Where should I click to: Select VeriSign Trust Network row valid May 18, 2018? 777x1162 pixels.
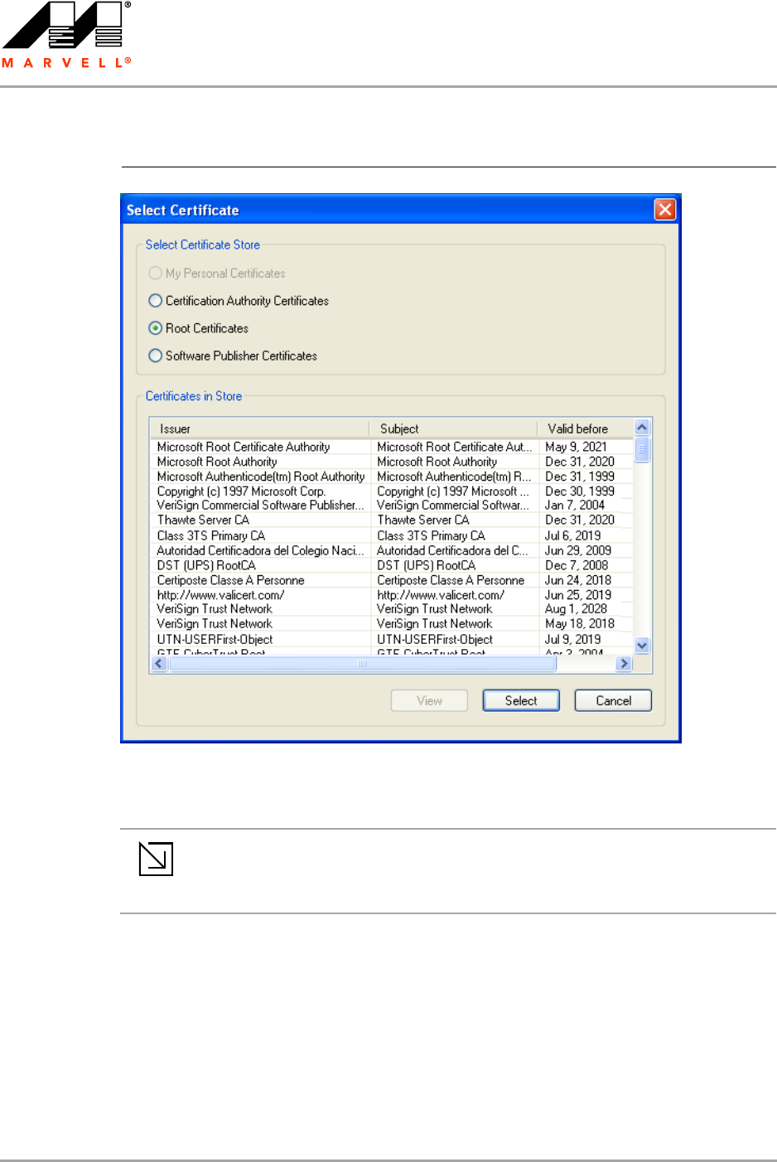point(215,623)
